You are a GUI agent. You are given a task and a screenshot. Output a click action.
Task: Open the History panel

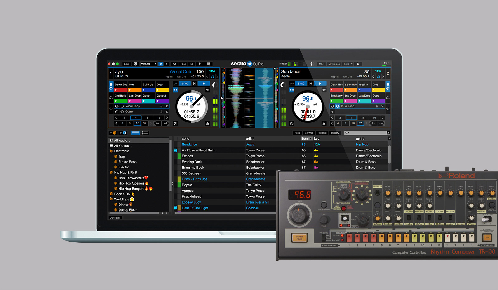335,133
